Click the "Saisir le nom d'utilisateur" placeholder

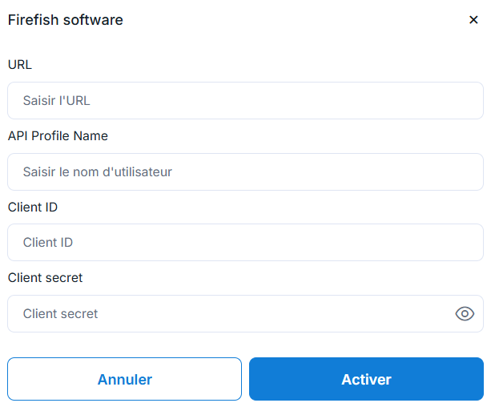tap(98, 171)
